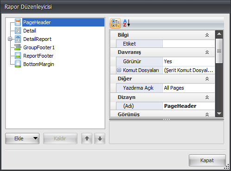Collapse the Bilgi category
Screen dimensions: 231x171
point(207,35)
